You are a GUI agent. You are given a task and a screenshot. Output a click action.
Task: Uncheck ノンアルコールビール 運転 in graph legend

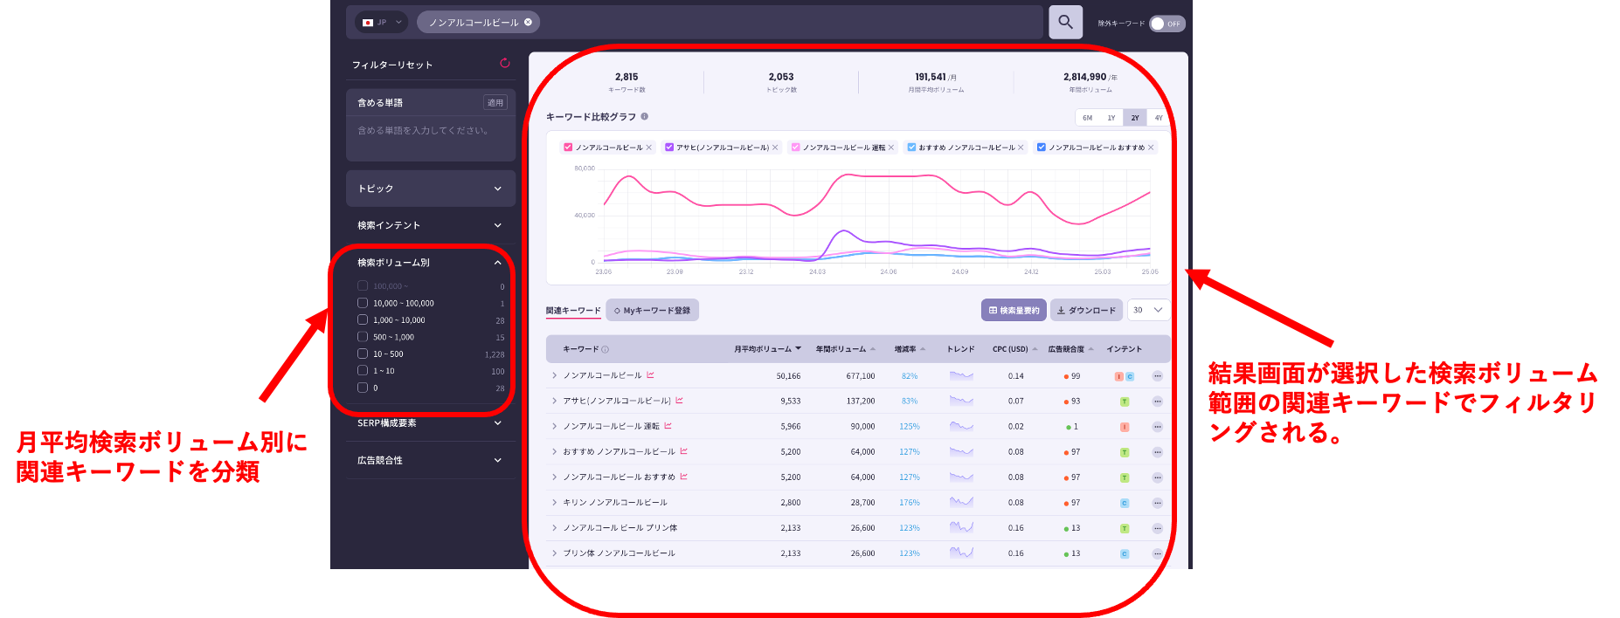(795, 148)
